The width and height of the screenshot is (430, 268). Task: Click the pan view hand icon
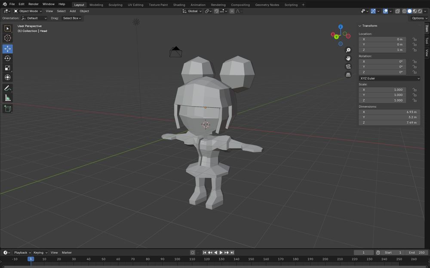coord(348,58)
